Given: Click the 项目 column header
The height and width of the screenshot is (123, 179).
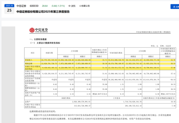Looking at the screenshot, I should [x=33, y=53].
